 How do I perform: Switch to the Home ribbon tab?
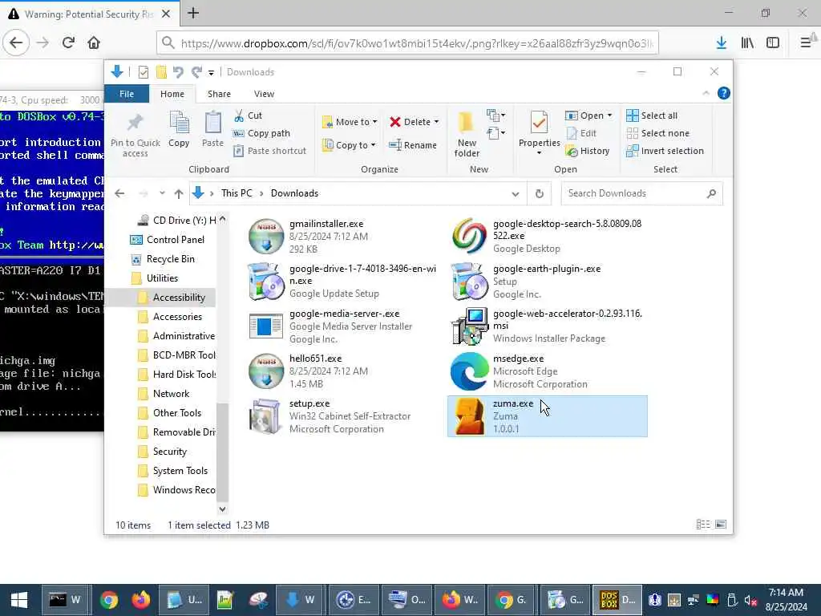coord(172,94)
